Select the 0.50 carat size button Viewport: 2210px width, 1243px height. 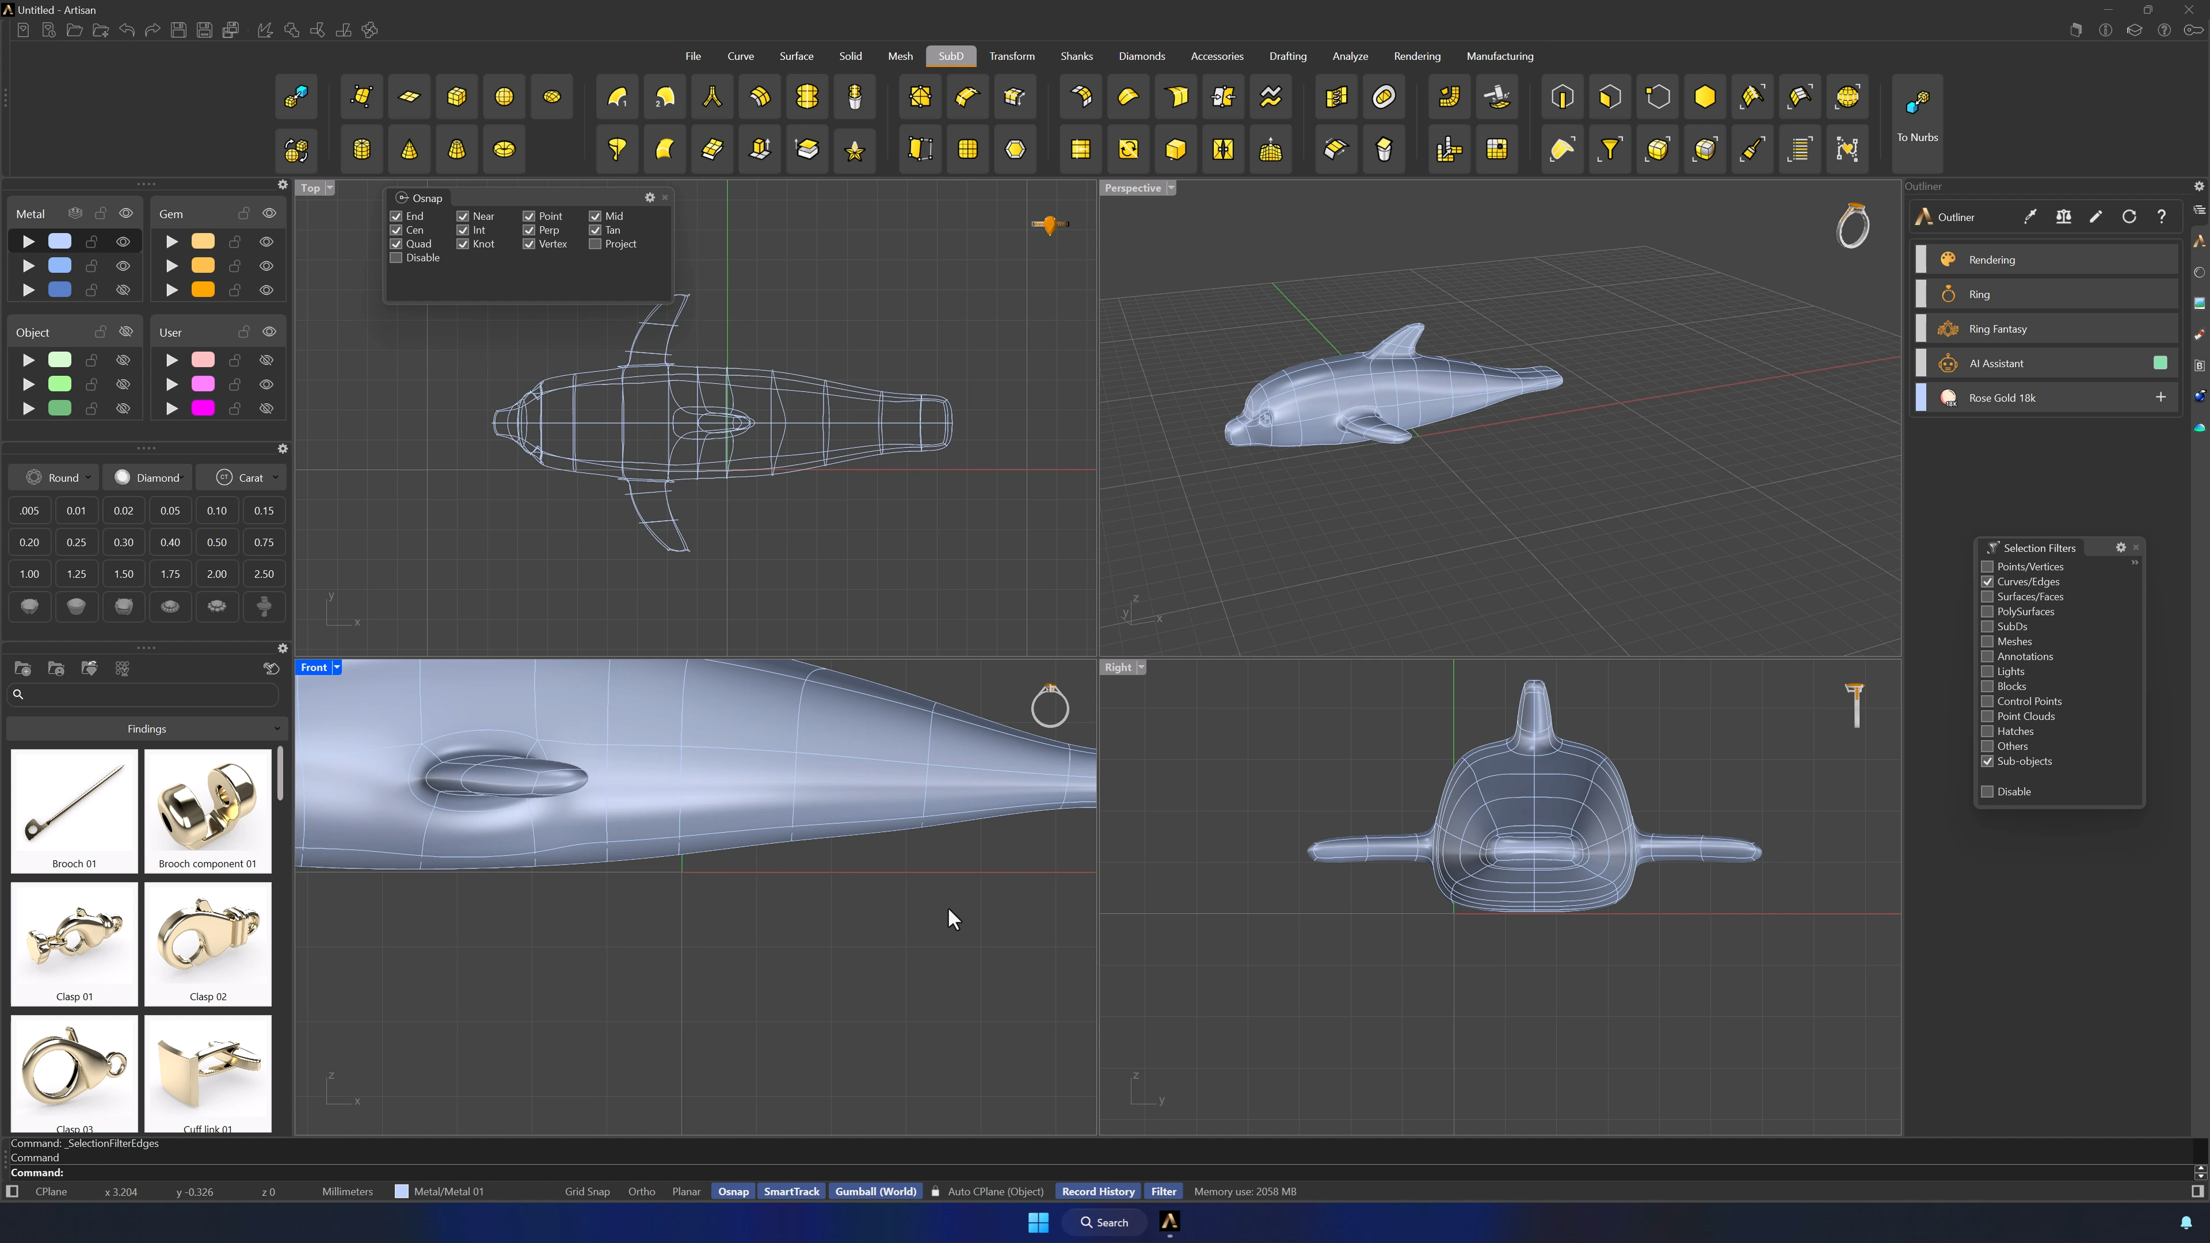[217, 542]
